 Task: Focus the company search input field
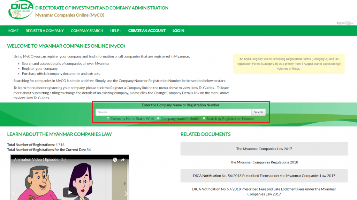(x=174, y=112)
